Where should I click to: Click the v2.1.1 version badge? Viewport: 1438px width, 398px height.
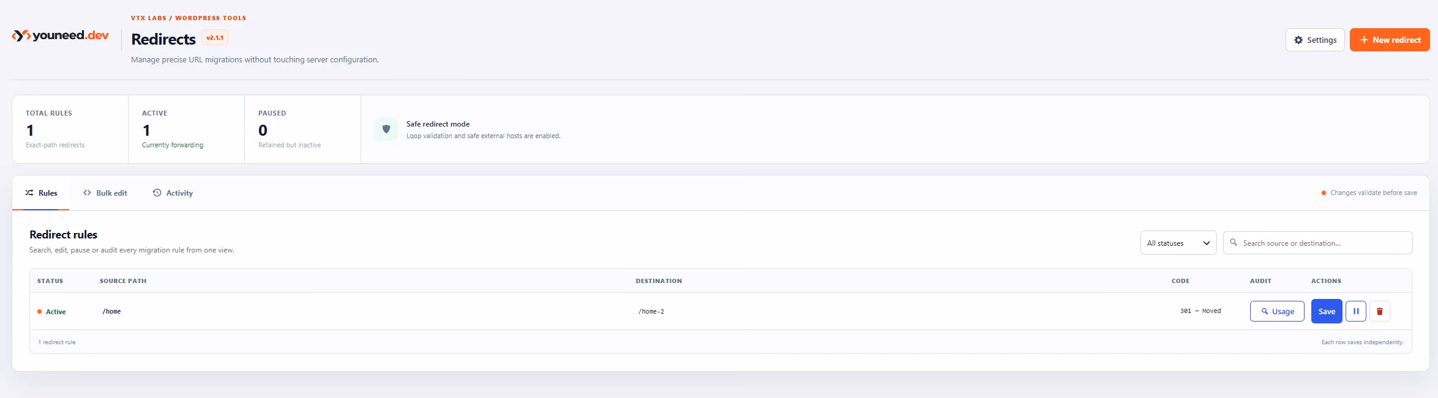[x=215, y=38]
